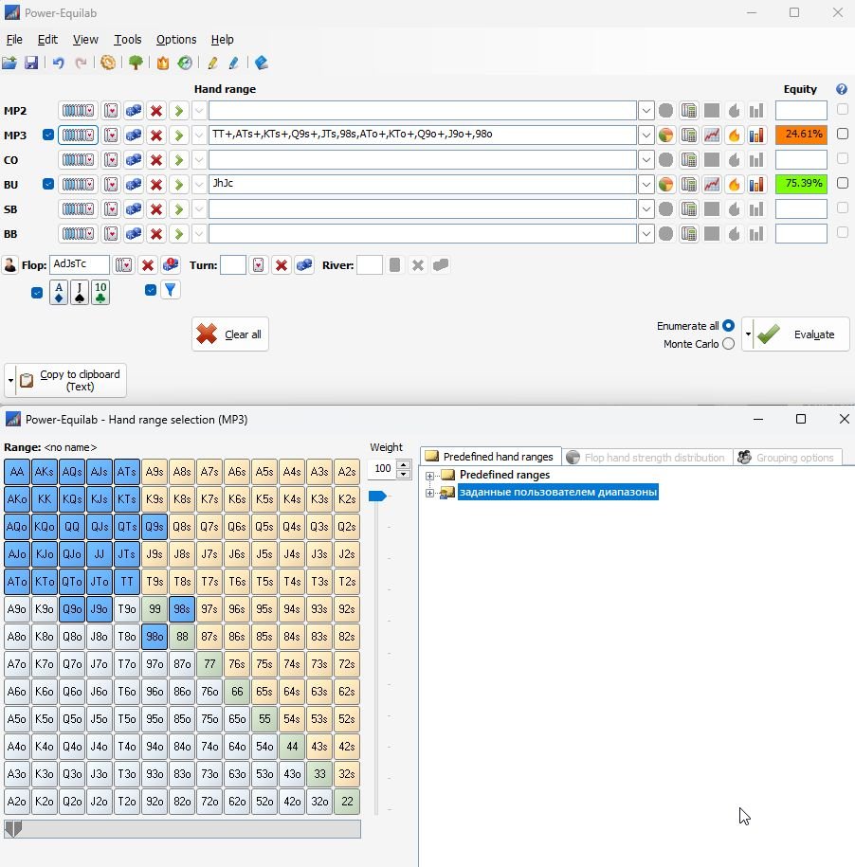Viewport: 855px width, 867px height.
Task: Click the save disk icon in toolbar
Action: (x=31, y=63)
